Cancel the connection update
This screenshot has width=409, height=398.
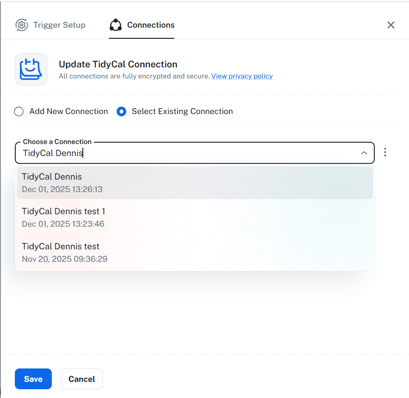coord(81,379)
